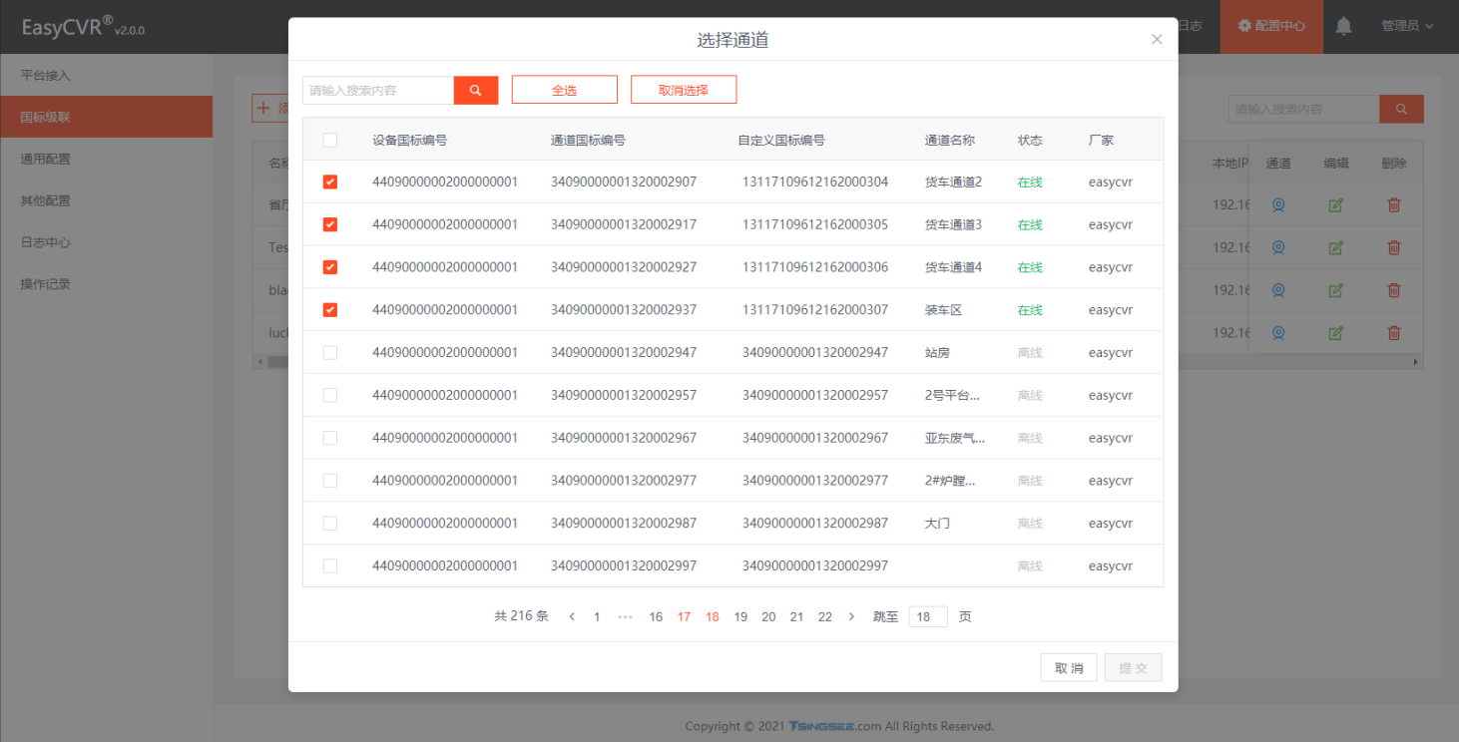Viewport: 1459px width, 742px height.
Task: Open channel icon in first background row
Action: (x=1277, y=204)
